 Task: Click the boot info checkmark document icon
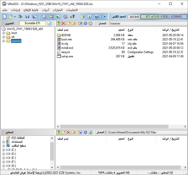click(x=50, y=23)
